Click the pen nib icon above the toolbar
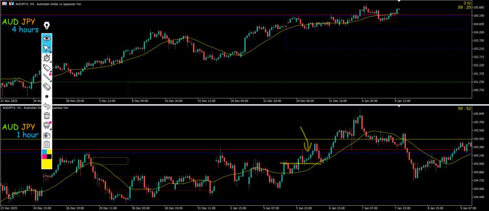This screenshot has height=211, width=489. [x=47, y=25]
